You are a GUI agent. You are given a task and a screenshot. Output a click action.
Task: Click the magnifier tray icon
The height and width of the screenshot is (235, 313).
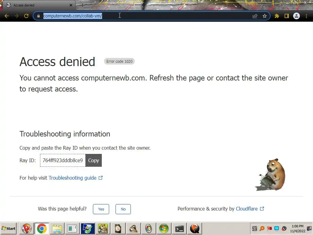coord(262,228)
